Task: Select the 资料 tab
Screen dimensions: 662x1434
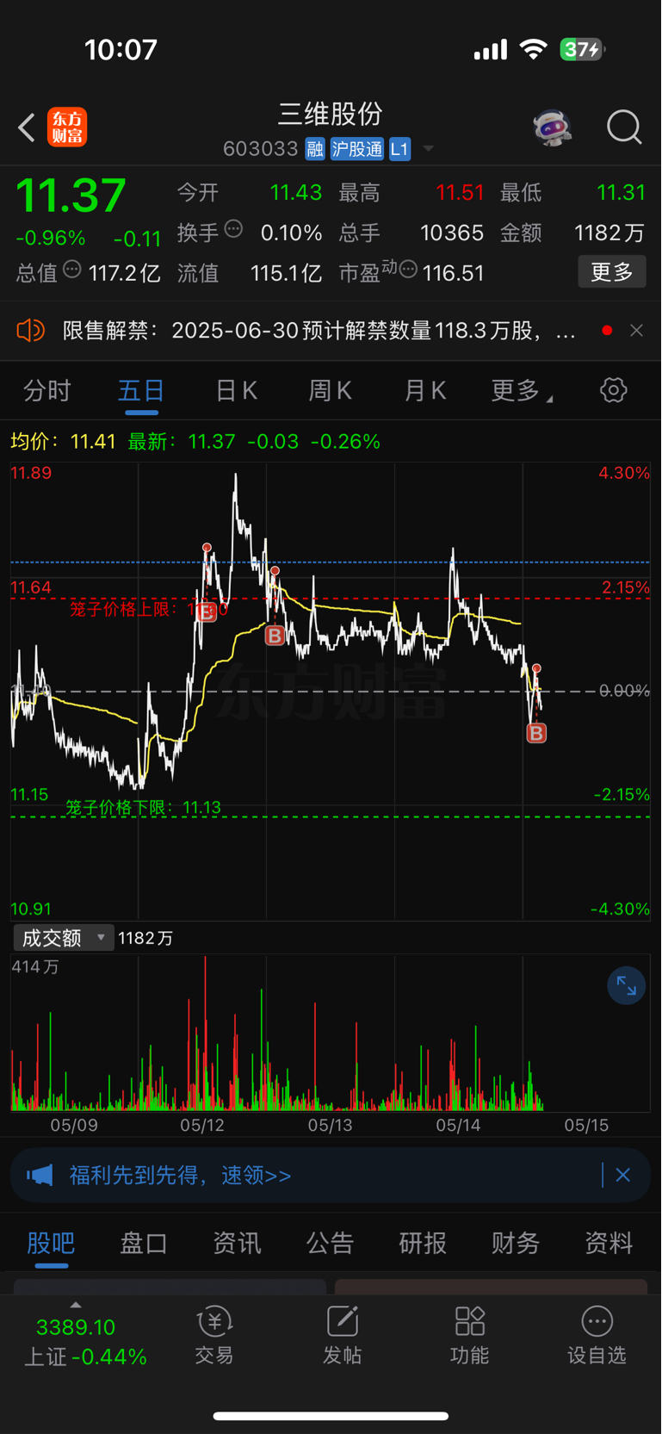Action: 609,1243
